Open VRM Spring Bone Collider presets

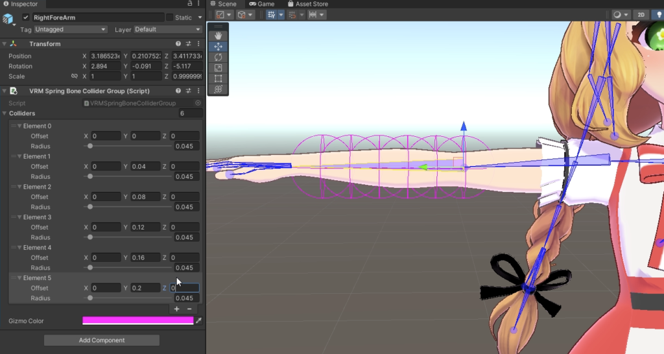(189, 91)
